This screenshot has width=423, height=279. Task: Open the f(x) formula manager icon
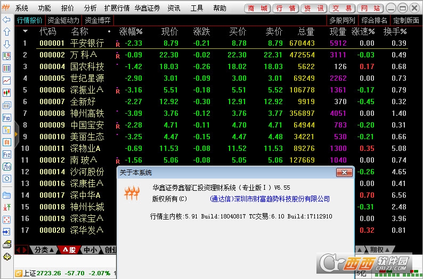point(6,166)
